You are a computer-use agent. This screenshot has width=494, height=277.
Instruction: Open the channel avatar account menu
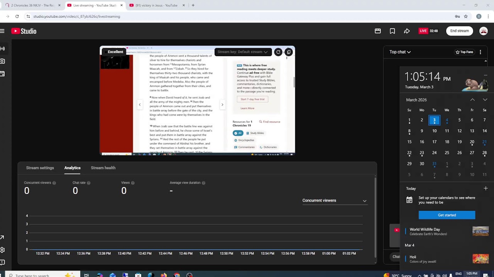[483, 31]
